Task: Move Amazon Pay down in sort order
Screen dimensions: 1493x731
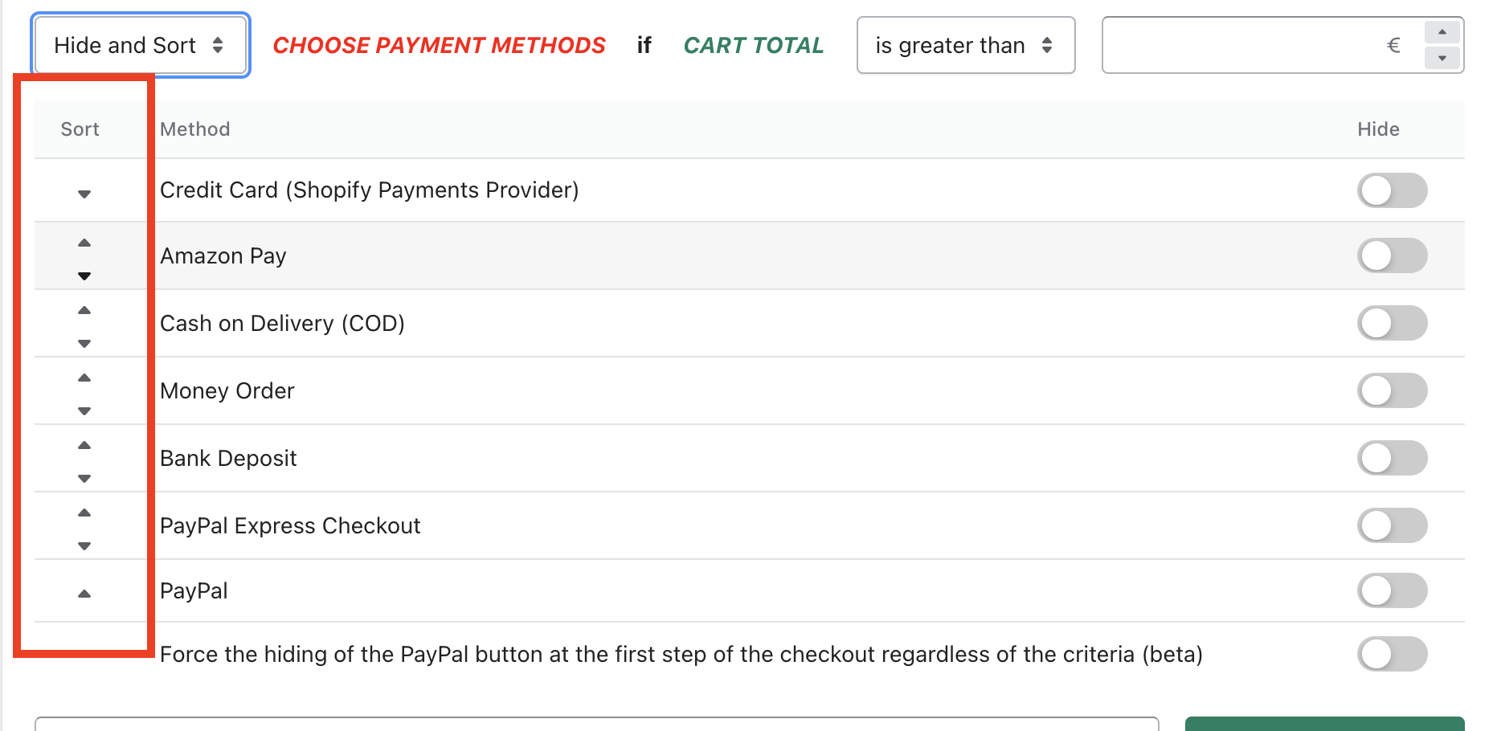Action: coord(84,276)
